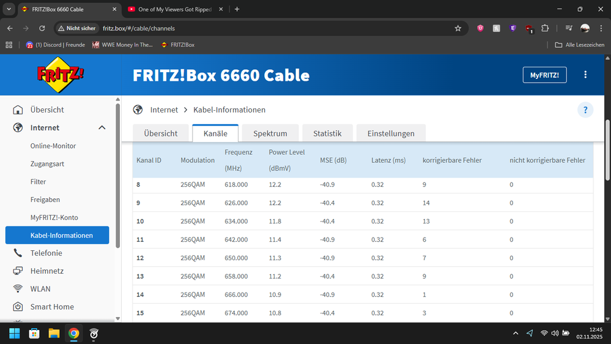611x344 pixels.
Task: Open the media control icon in toolbar
Action: pyautogui.click(x=569, y=28)
